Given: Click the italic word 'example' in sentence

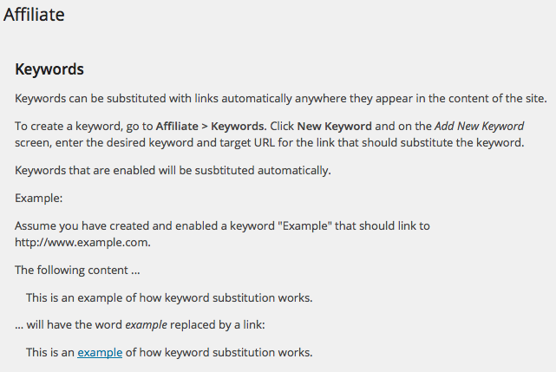Looking at the screenshot, I should click(x=146, y=325).
